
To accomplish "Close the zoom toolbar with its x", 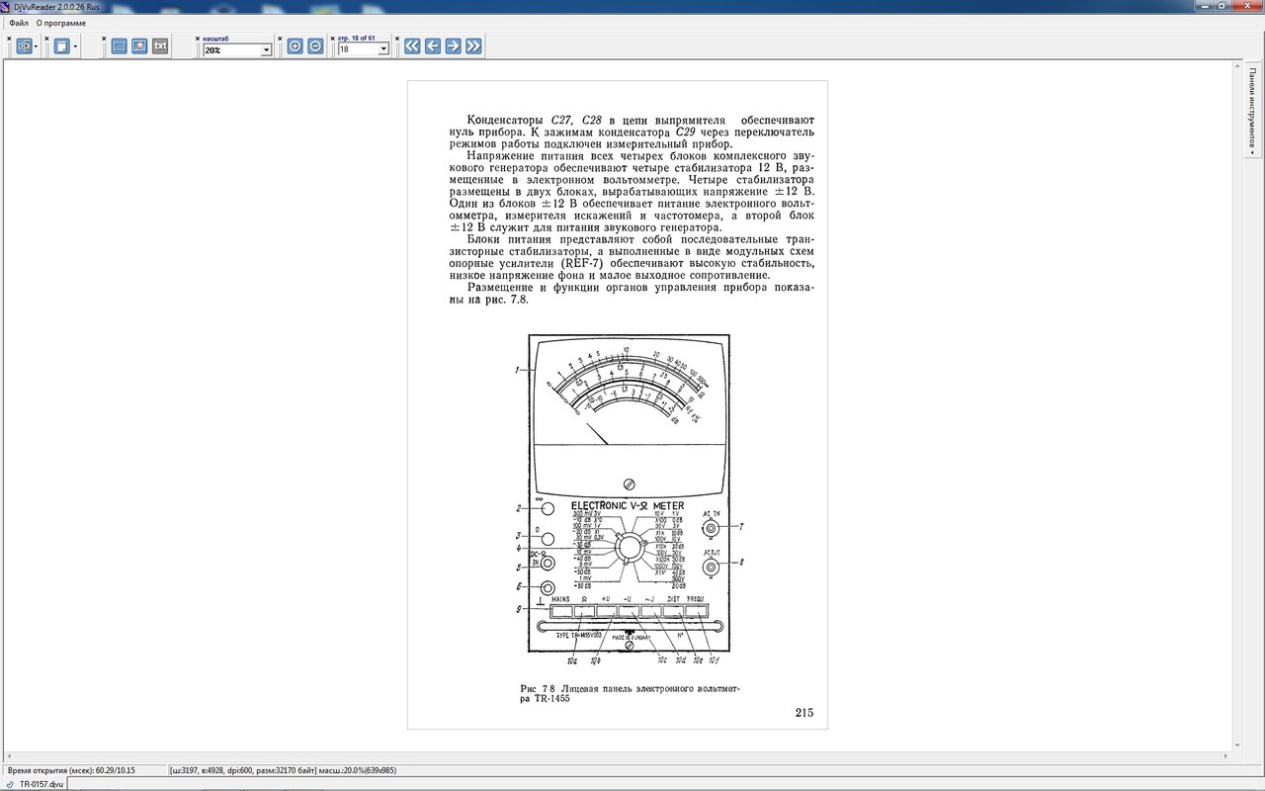I will point(198,39).
